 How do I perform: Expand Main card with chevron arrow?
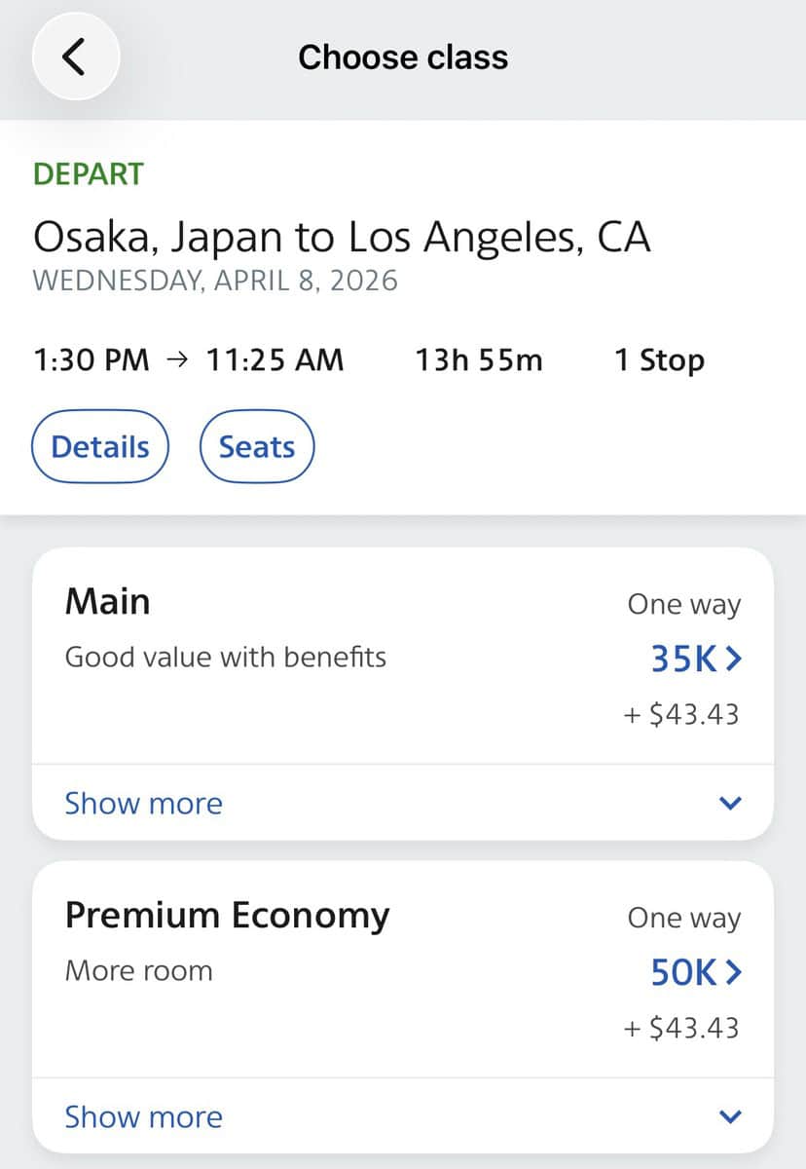point(730,804)
